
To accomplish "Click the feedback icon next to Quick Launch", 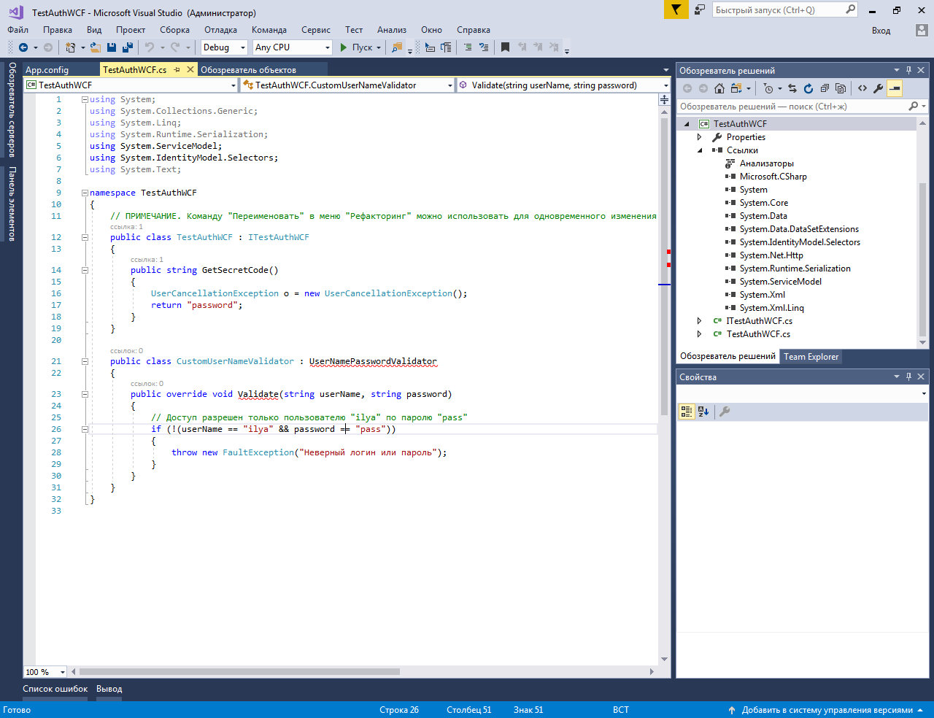I will point(700,9).
